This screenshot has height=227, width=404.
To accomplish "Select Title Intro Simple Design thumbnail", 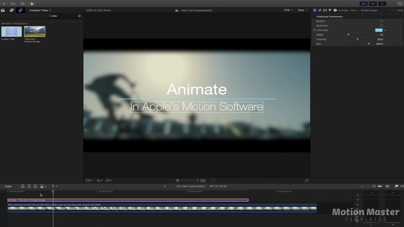I will point(35,32).
